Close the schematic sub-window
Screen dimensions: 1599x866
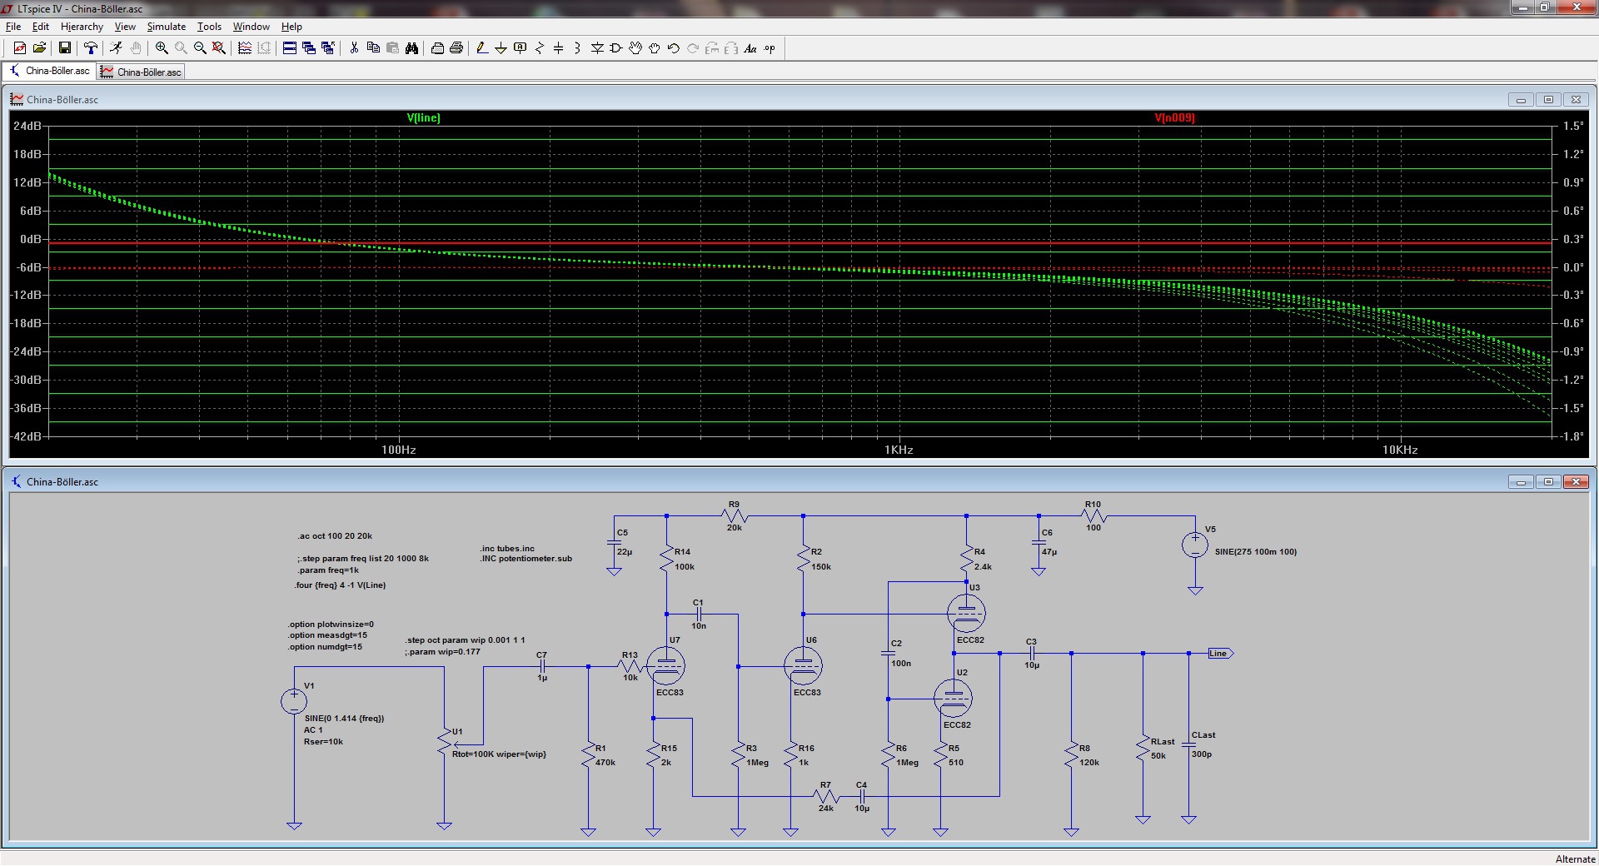click(1576, 481)
